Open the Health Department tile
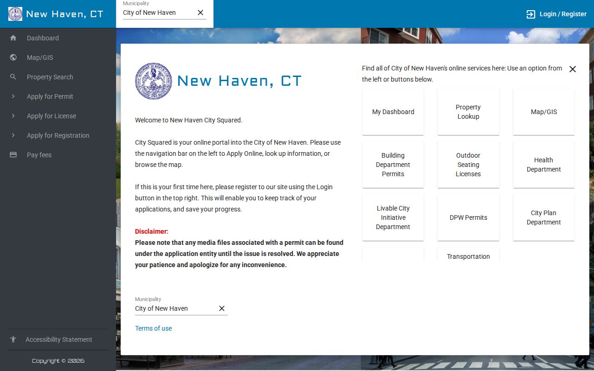The width and height of the screenshot is (594, 371). (544, 165)
